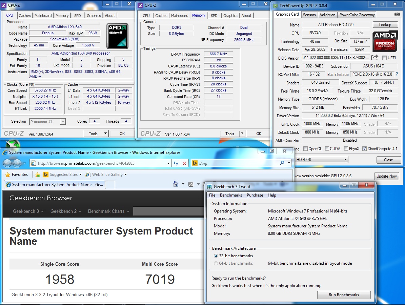Click the red Stop loading icon in IE
The height and width of the screenshot is (305, 405).
[x=184, y=163]
